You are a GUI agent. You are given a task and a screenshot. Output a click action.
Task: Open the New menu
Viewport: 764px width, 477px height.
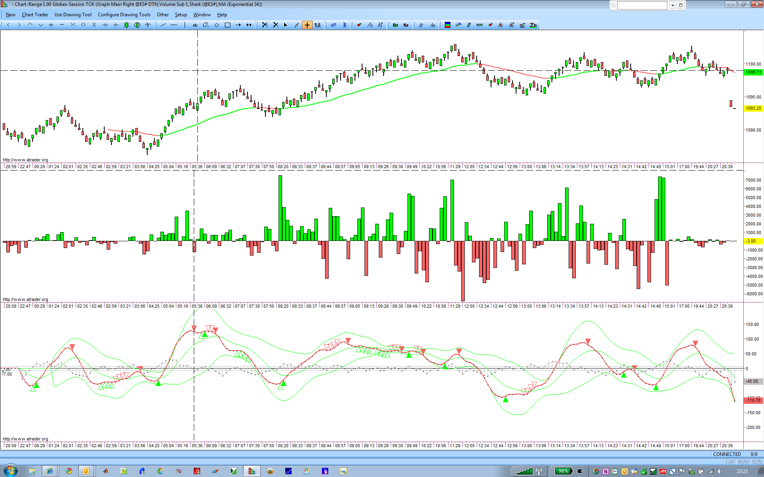coord(11,15)
